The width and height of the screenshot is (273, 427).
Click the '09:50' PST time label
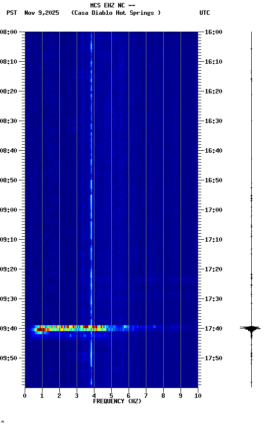pyautogui.click(x=8, y=358)
